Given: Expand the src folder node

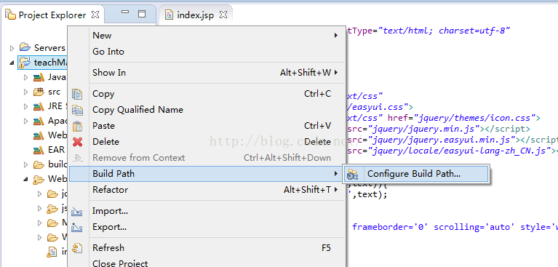Looking at the screenshot, I should [x=25, y=92].
